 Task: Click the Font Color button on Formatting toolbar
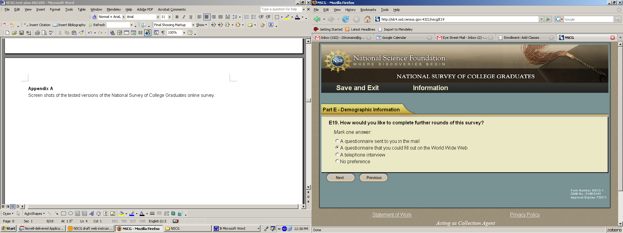point(298,17)
